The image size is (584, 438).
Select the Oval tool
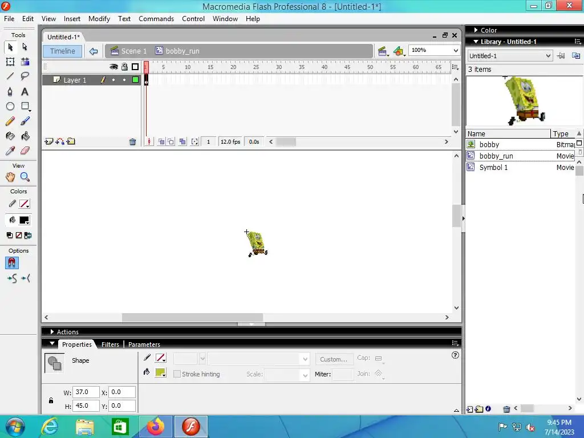tap(10, 107)
